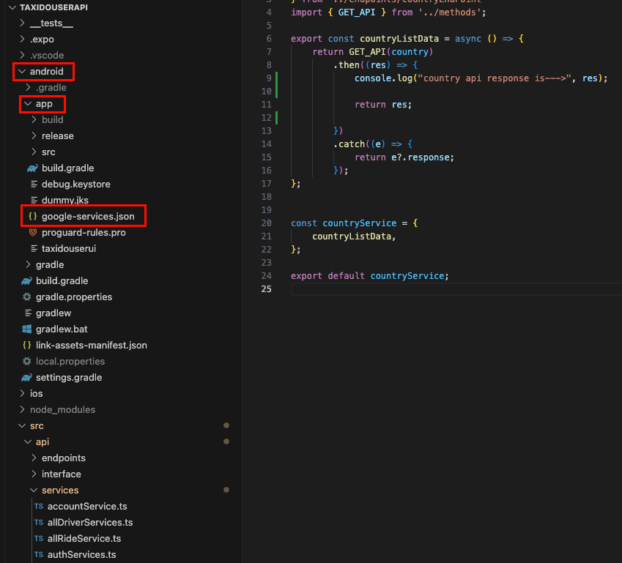The height and width of the screenshot is (563, 622).
Task: Collapse the android folder
Action: tap(21, 72)
